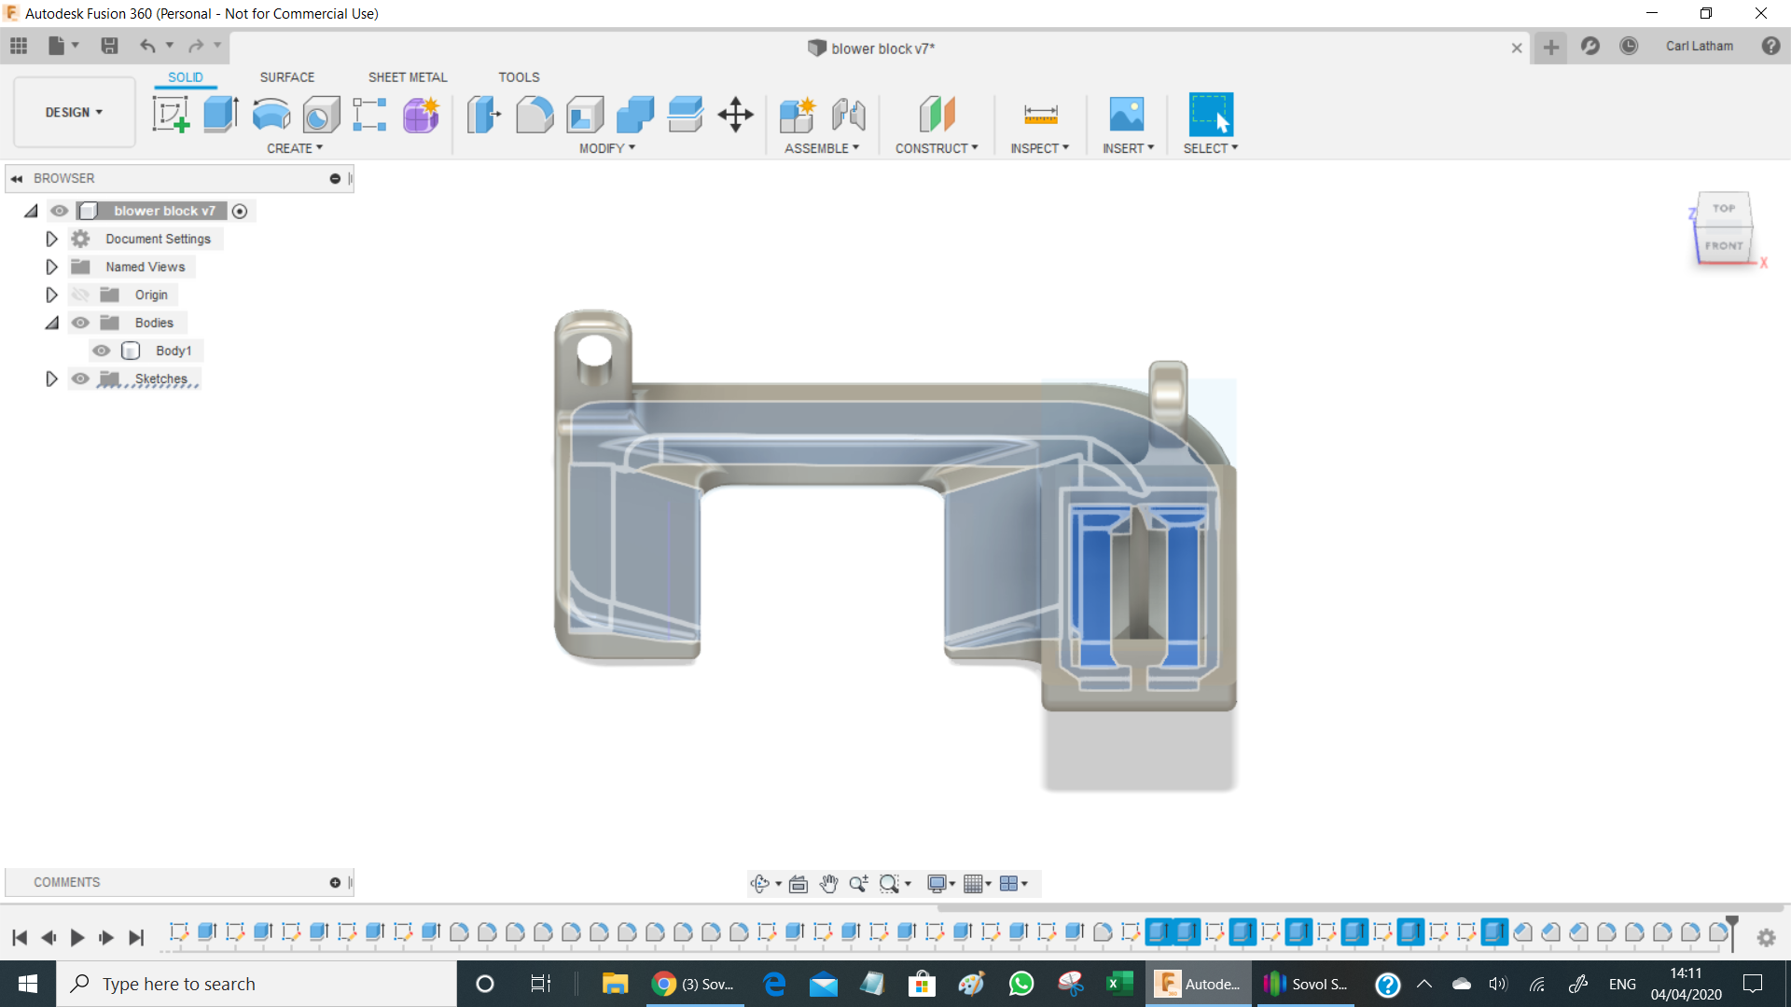Viewport: 1791px width, 1007px height.
Task: Open the Orbit navigation tool
Action: tap(760, 883)
